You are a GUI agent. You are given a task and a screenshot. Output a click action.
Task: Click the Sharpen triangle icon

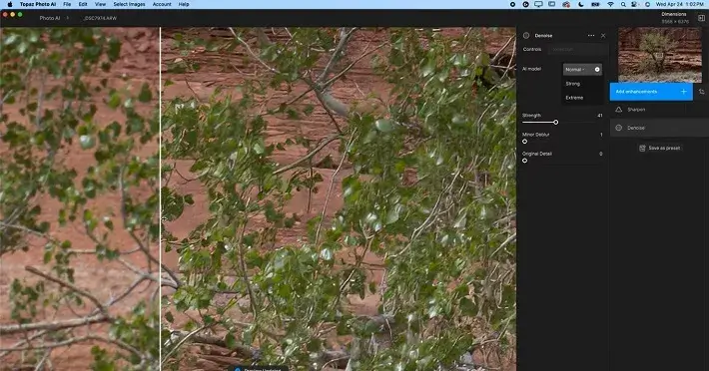(x=618, y=110)
